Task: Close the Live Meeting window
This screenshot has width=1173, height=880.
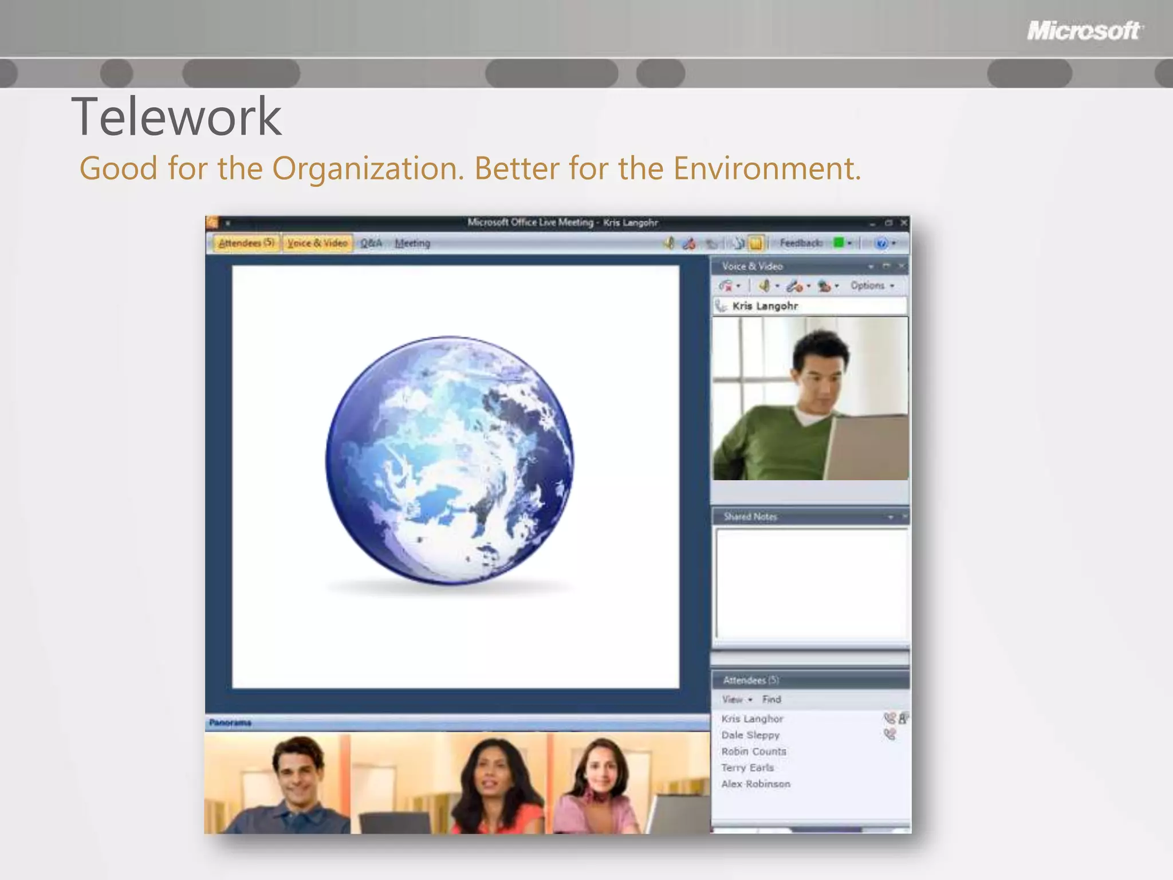Action: 904,222
